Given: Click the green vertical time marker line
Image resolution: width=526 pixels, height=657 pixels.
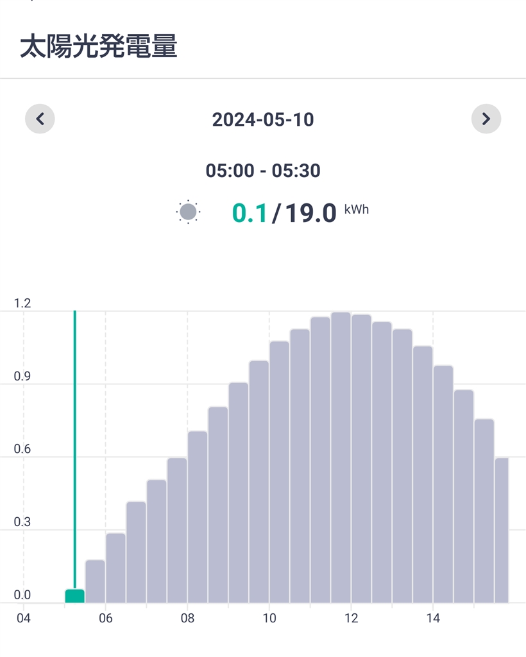Looking at the screenshot, I should tap(75, 449).
